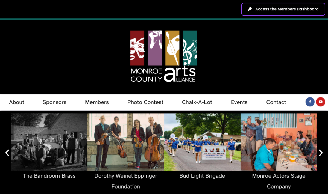Follow the Dorothy Weinel Eppinger Foundation link
The image size is (328, 194).
pos(126,181)
